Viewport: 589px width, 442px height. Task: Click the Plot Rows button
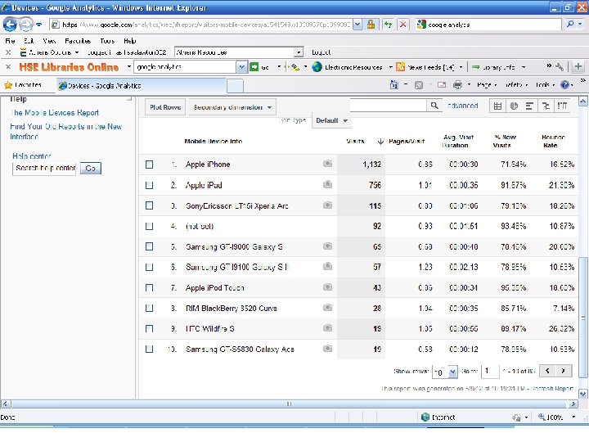(165, 107)
